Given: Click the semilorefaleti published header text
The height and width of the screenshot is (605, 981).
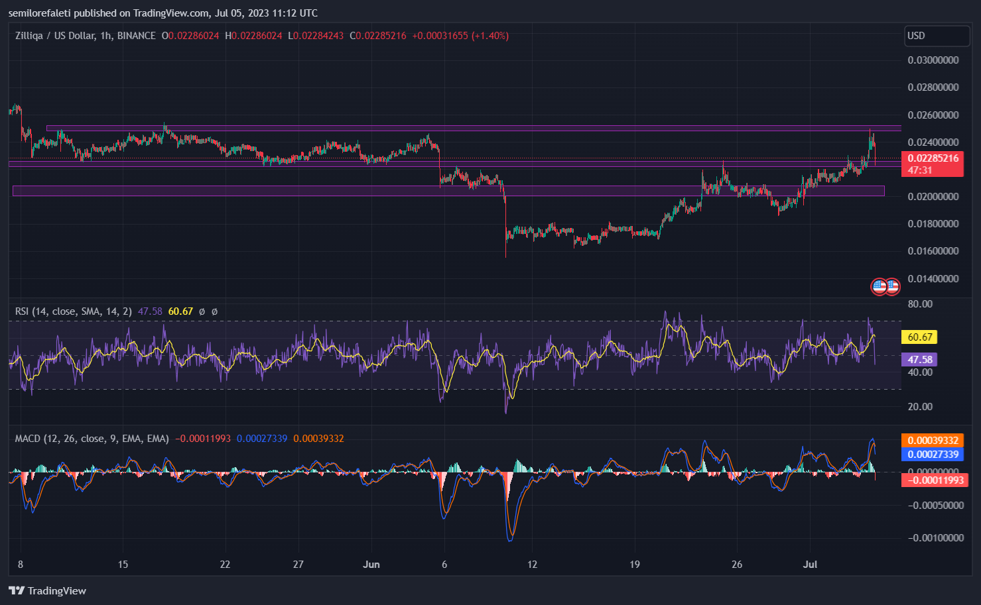Looking at the screenshot, I should pos(163,13).
